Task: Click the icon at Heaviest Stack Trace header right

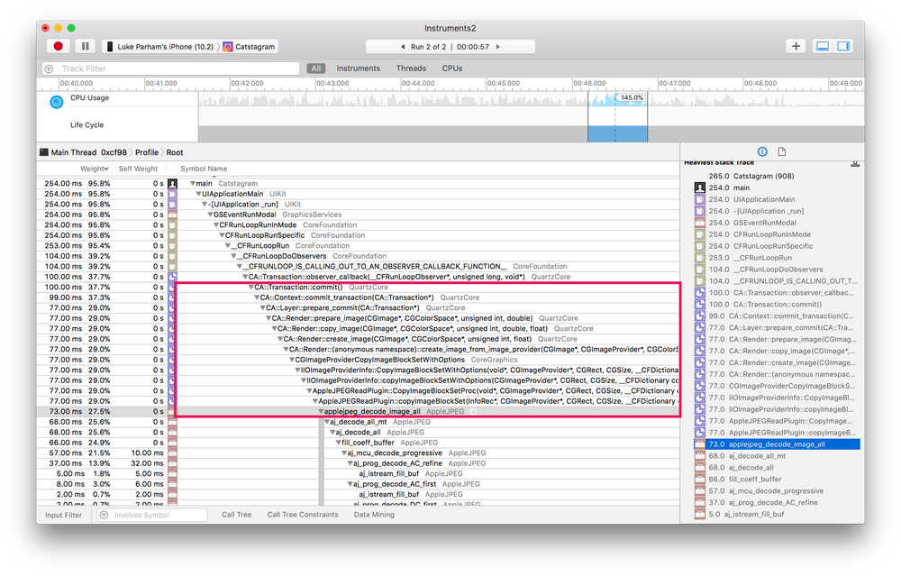Action: click(x=855, y=164)
